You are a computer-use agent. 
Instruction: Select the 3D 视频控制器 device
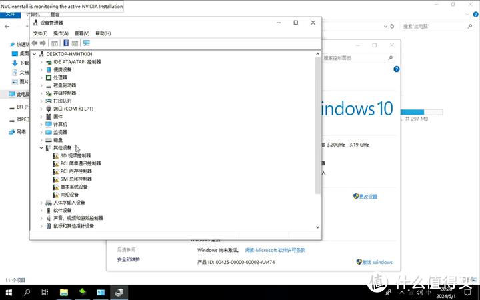(75, 155)
